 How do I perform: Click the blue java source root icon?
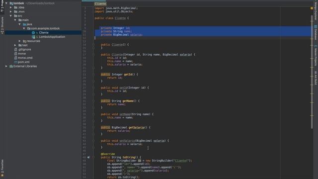[24, 24]
